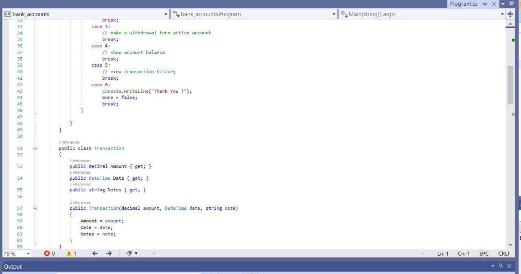Toggle auto-hide pin on the Output window
The image size is (521, 274).
(x=501, y=267)
